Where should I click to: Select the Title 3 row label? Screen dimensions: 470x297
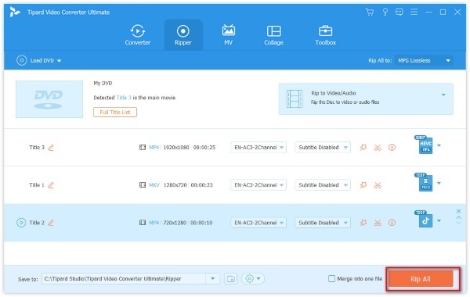point(37,148)
